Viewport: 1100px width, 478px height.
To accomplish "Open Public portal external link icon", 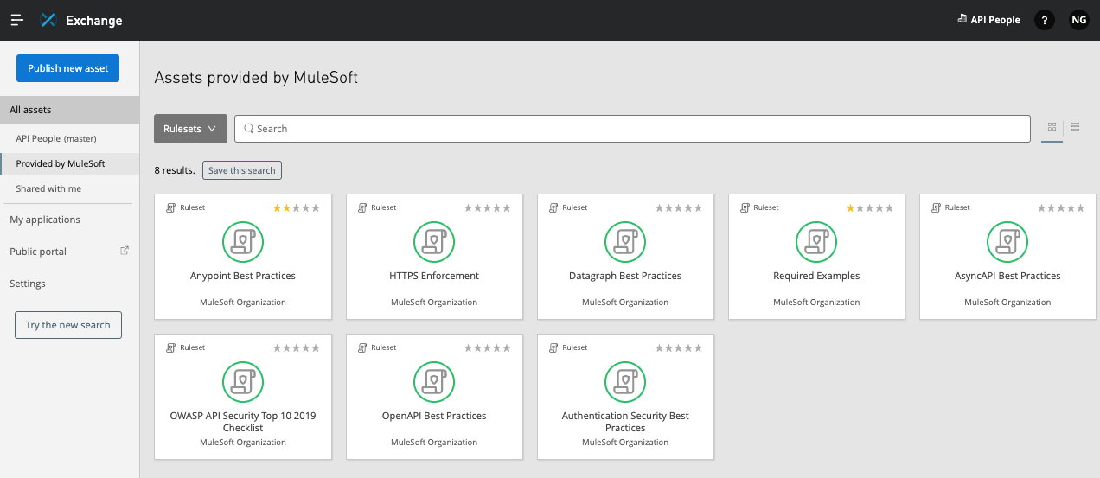I will 125,251.
